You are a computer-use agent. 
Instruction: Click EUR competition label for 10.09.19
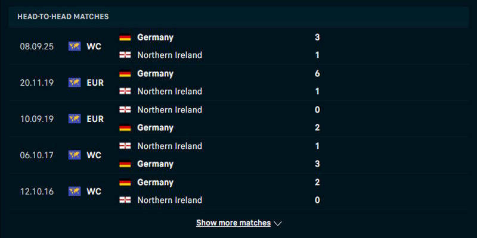coord(95,118)
